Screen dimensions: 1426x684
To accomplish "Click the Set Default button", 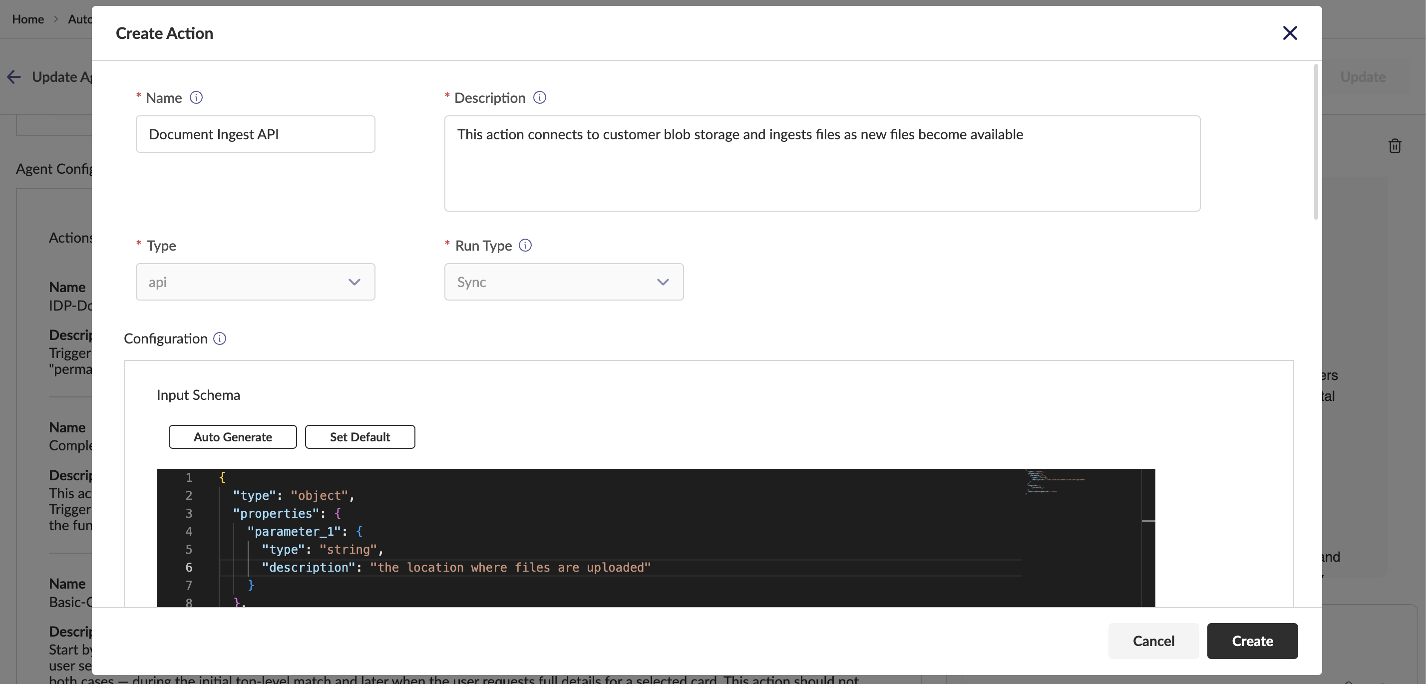I will (x=359, y=437).
